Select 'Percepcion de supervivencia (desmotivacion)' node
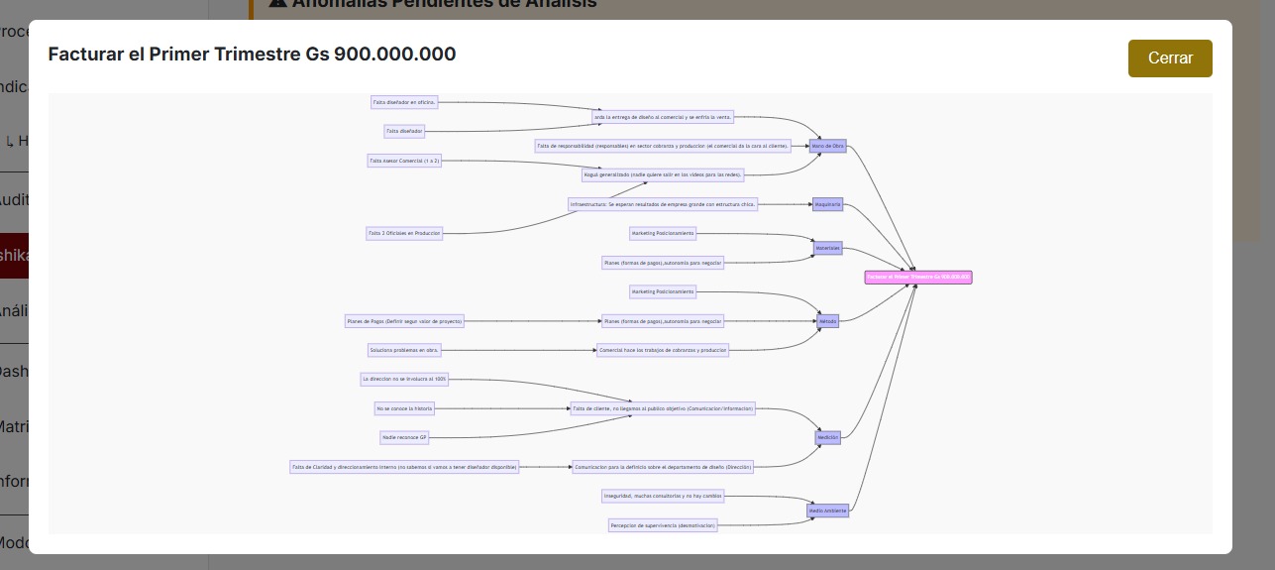The image size is (1275, 570). click(663, 525)
